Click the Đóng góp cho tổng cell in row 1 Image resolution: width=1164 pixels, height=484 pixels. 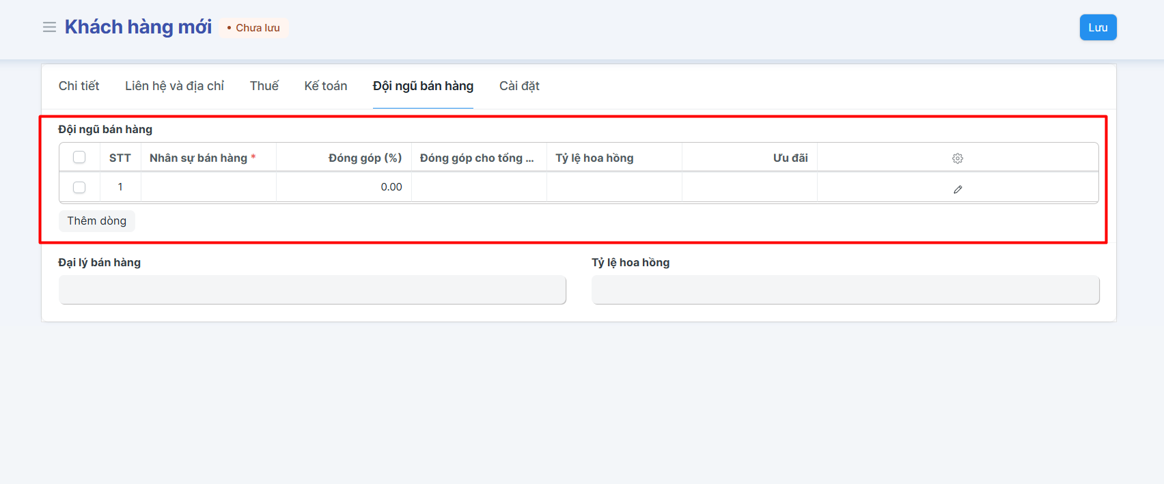(x=479, y=187)
